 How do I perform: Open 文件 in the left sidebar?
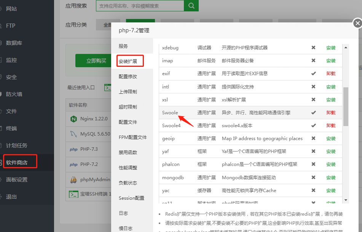pos(11,111)
